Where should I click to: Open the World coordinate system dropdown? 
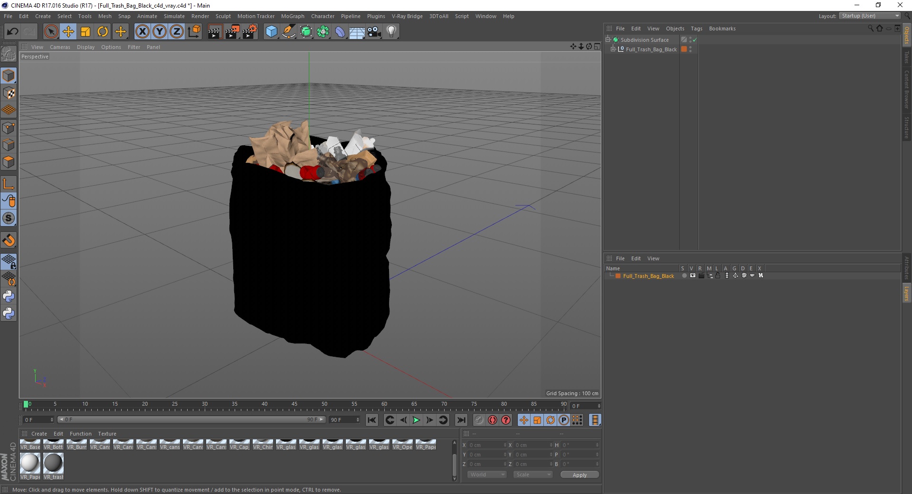tap(487, 475)
